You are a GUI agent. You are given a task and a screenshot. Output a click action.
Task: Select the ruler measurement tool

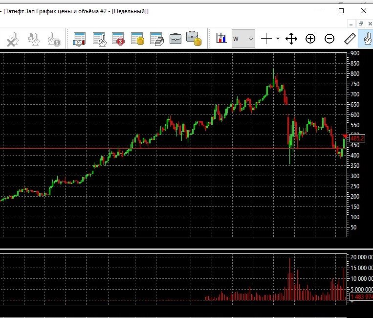pos(350,39)
